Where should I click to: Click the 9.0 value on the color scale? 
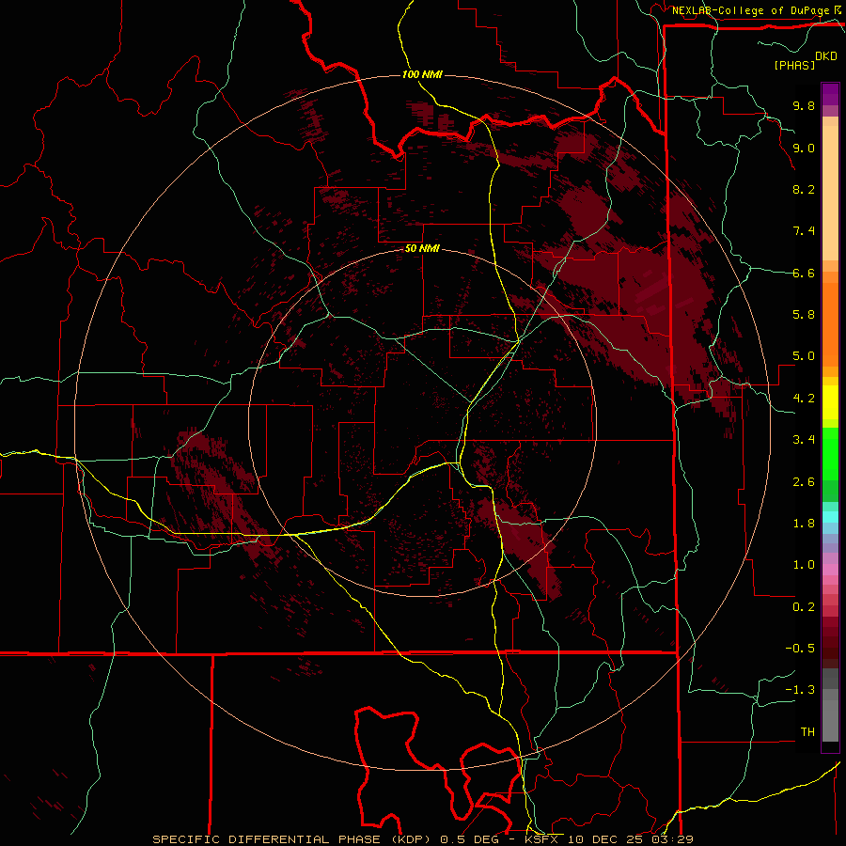(804, 148)
